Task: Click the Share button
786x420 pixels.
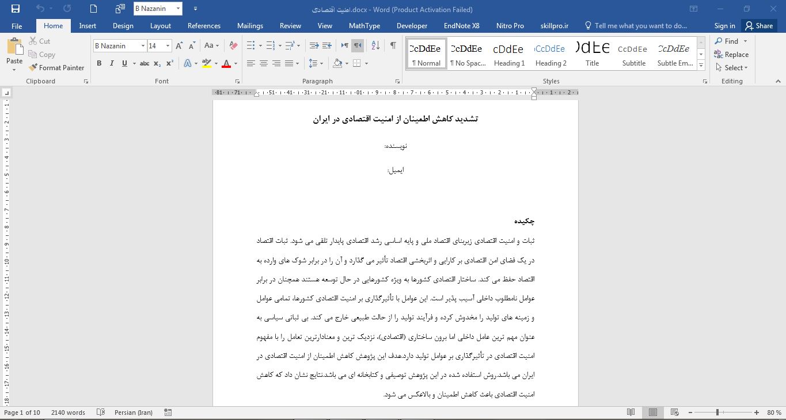Action: click(758, 26)
